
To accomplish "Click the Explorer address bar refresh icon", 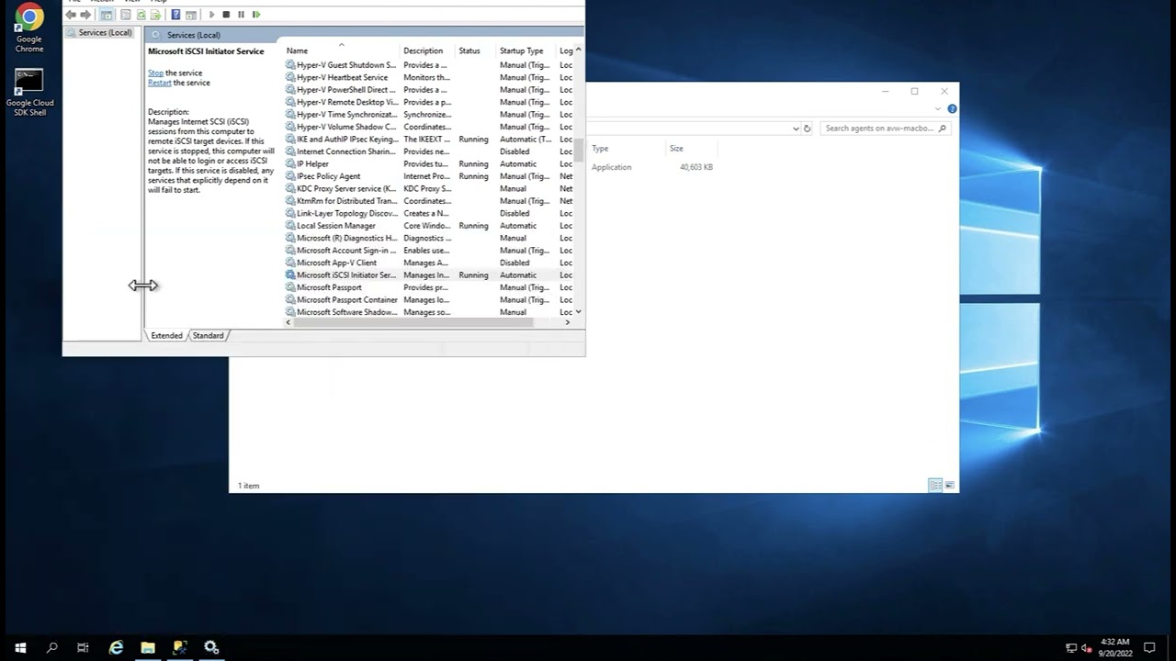I will click(x=807, y=129).
